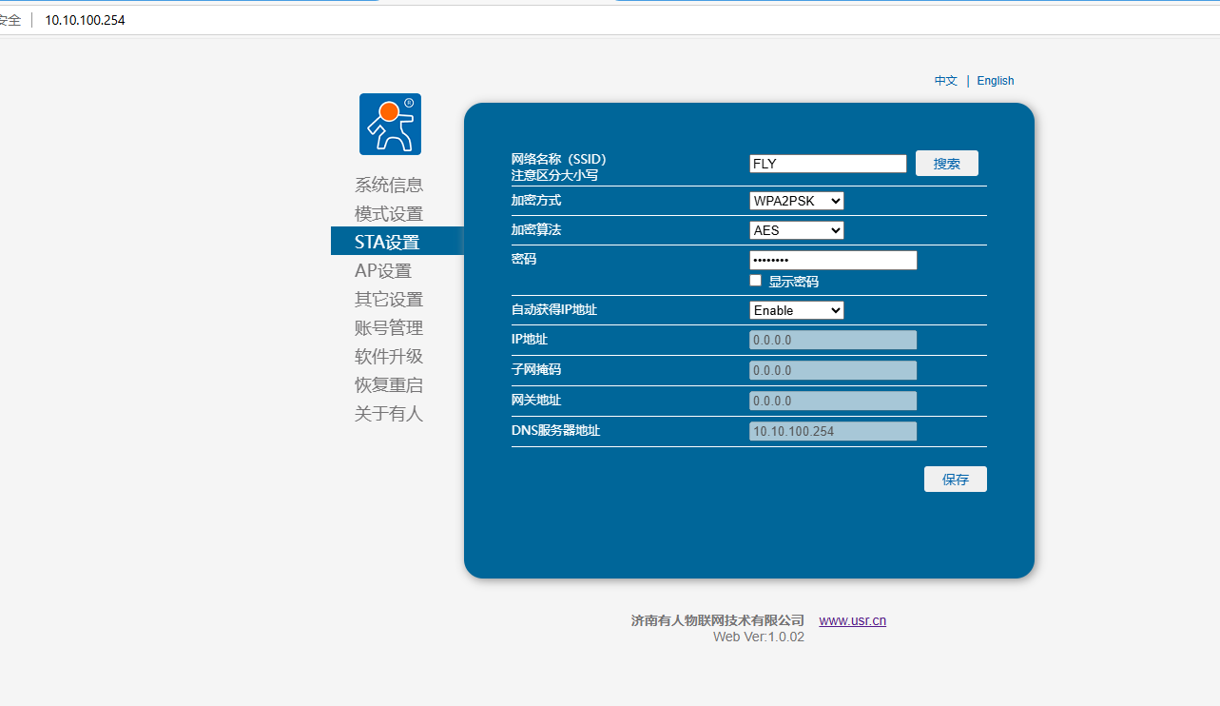Enable the 显示密码 checkbox

click(756, 281)
